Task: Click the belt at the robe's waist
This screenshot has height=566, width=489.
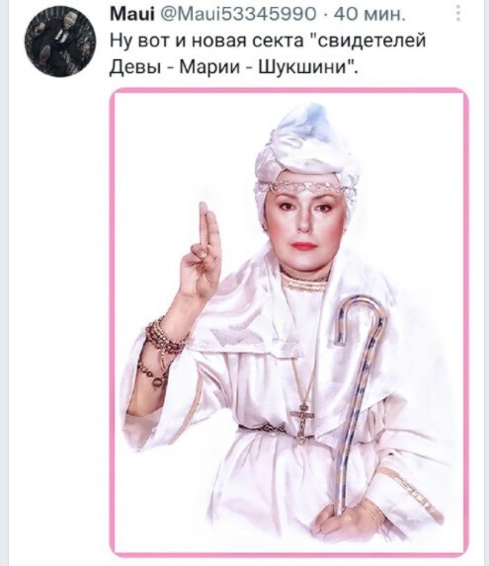Action: (x=267, y=430)
